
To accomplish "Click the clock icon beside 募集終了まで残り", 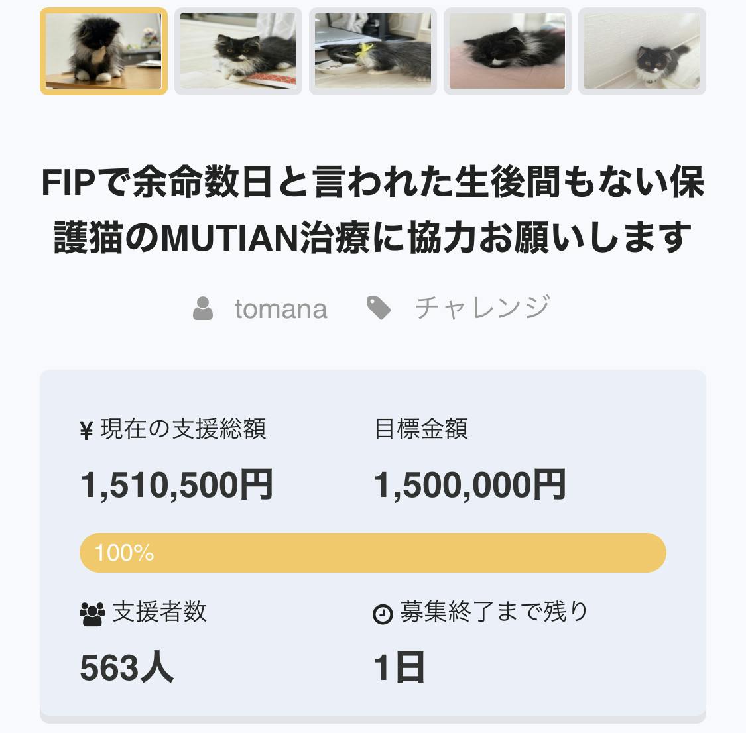I will (383, 614).
